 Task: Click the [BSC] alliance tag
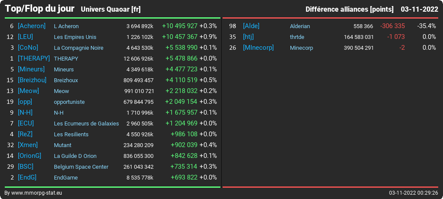(25, 167)
